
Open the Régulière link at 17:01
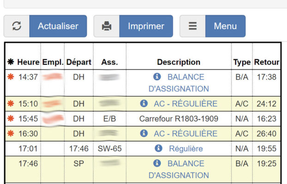185,149
